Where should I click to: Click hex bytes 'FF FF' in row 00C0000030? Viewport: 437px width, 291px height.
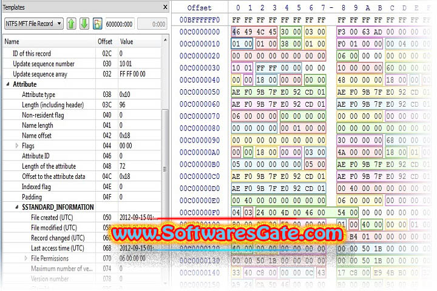(266, 68)
